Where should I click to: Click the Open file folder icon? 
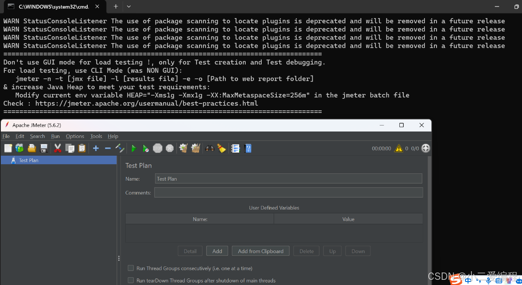click(x=32, y=148)
